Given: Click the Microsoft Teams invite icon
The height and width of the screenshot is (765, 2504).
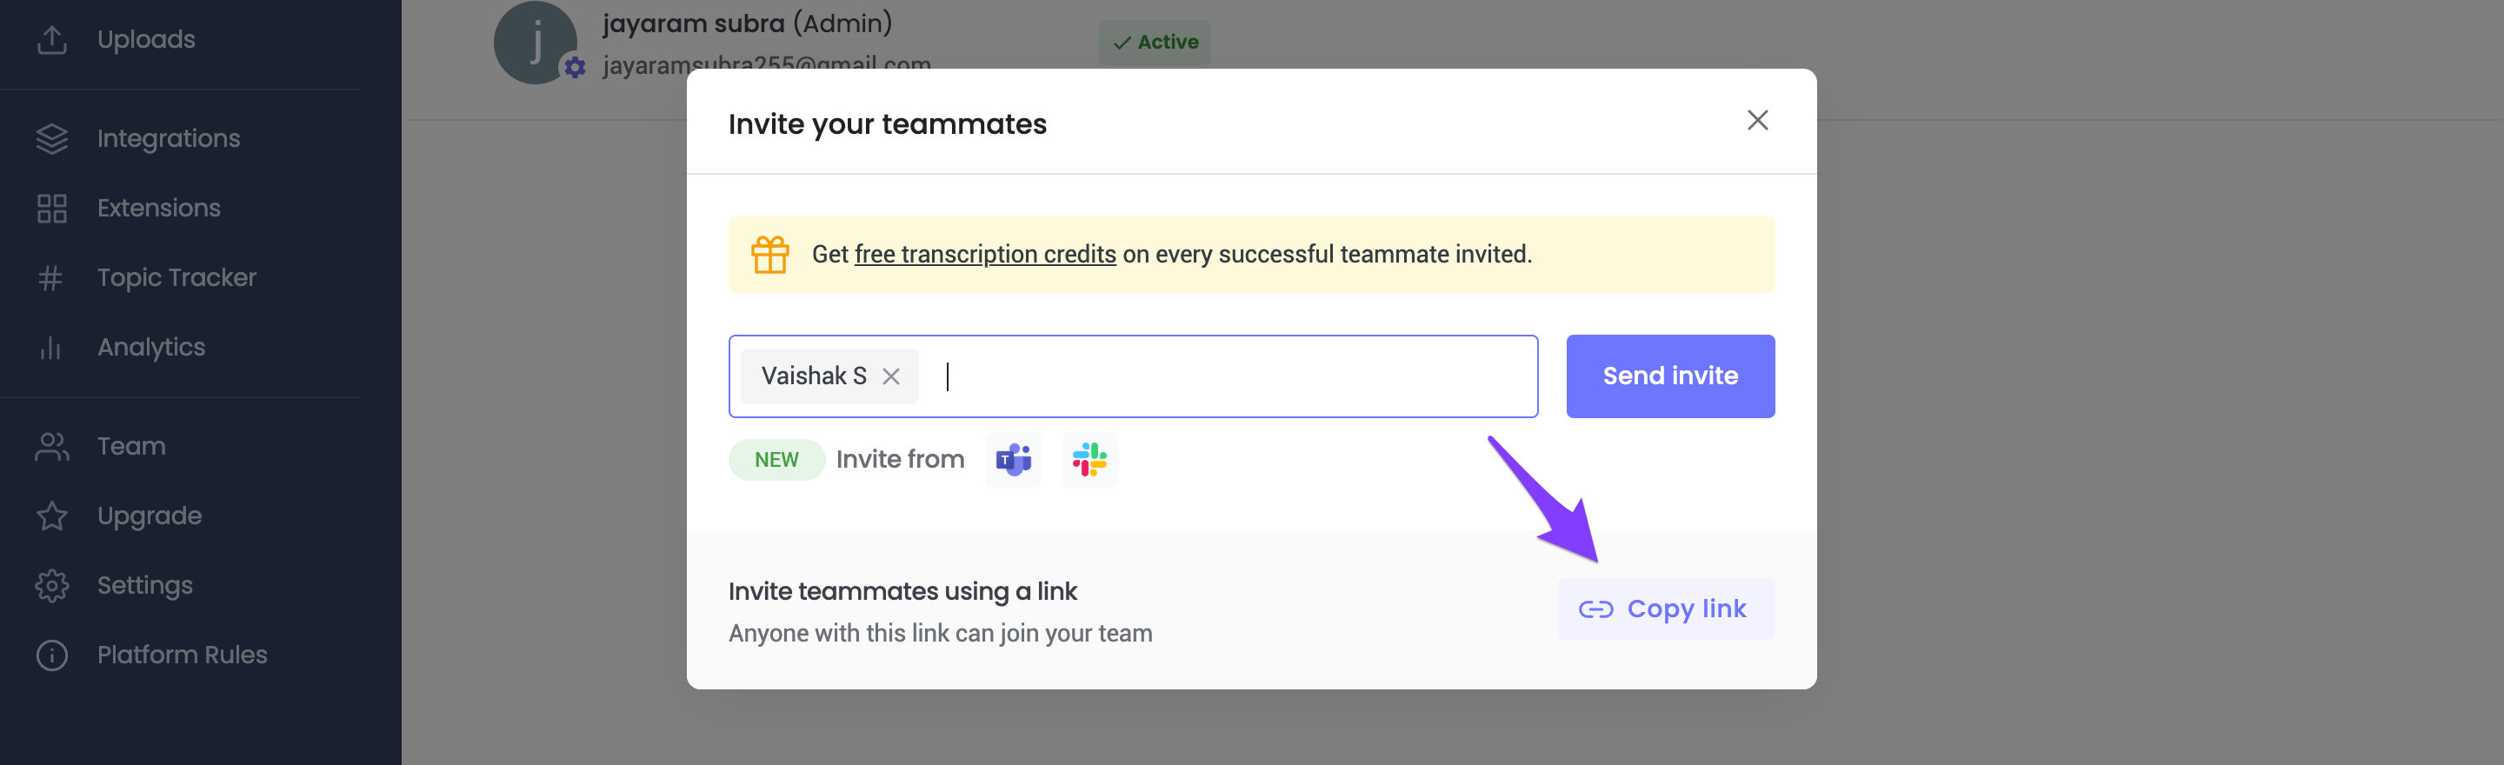Looking at the screenshot, I should (1013, 460).
